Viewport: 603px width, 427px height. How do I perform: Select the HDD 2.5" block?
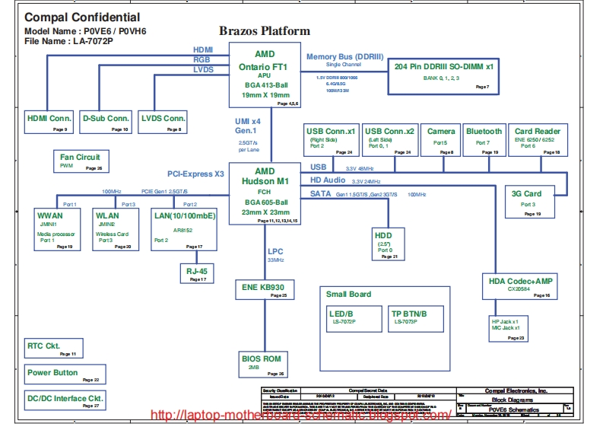[386, 245]
